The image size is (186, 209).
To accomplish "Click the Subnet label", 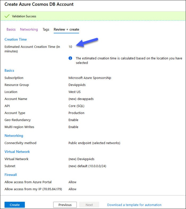I will coord(10,166).
